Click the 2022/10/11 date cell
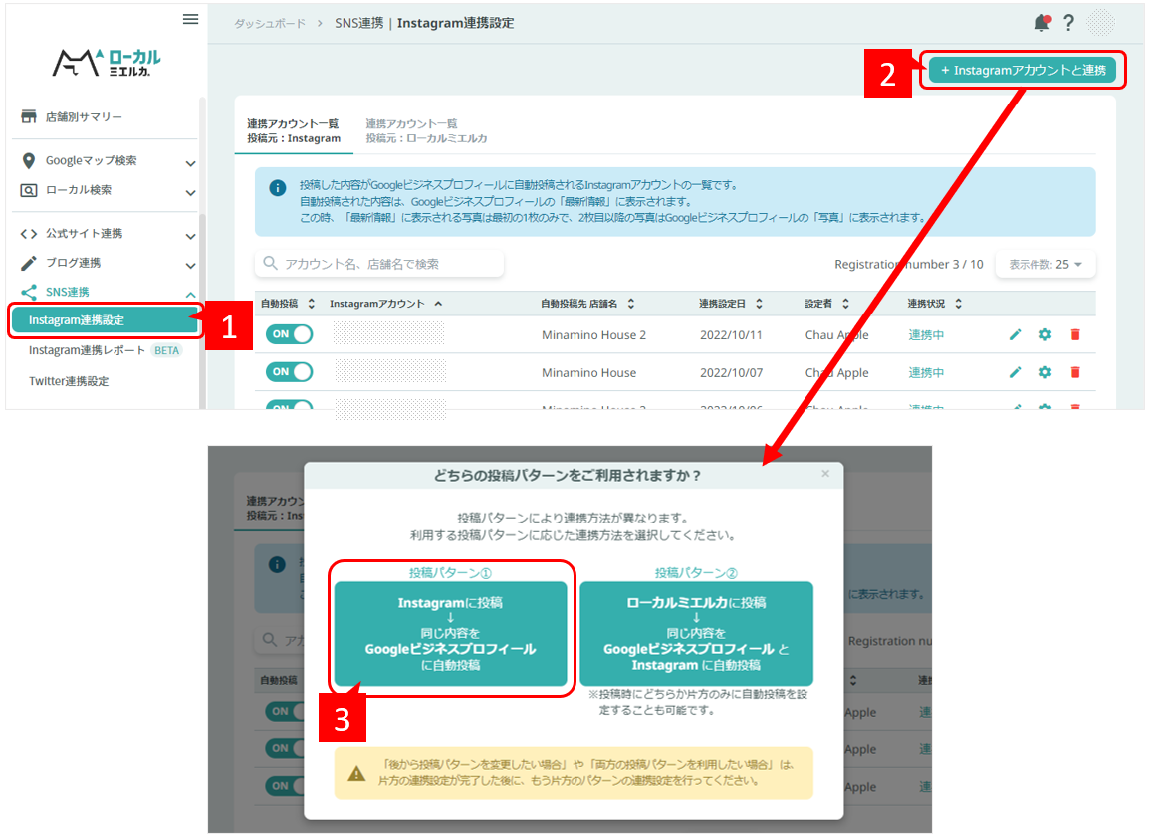The image size is (1150, 836). point(731,335)
